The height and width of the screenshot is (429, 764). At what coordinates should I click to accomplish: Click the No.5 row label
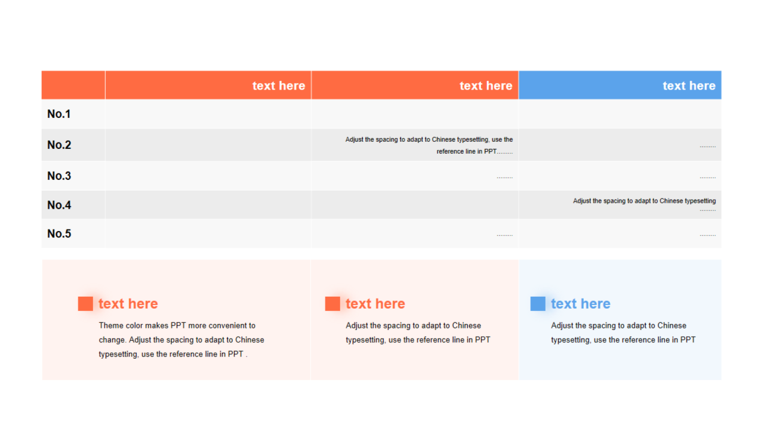(x=59, y=234)
